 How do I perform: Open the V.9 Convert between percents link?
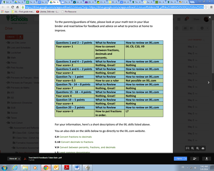tap(87, 147)
